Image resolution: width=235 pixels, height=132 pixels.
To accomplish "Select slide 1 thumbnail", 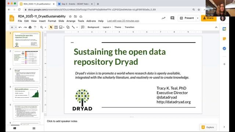I will 26,40.
